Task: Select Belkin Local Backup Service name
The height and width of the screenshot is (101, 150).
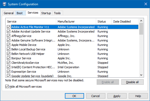Action: tap(28, 49)
